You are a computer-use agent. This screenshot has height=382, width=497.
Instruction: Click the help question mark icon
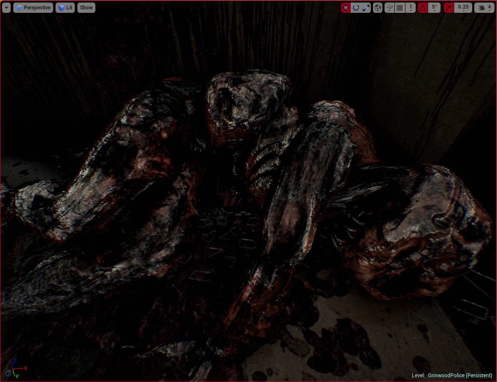tap(8, 373)
